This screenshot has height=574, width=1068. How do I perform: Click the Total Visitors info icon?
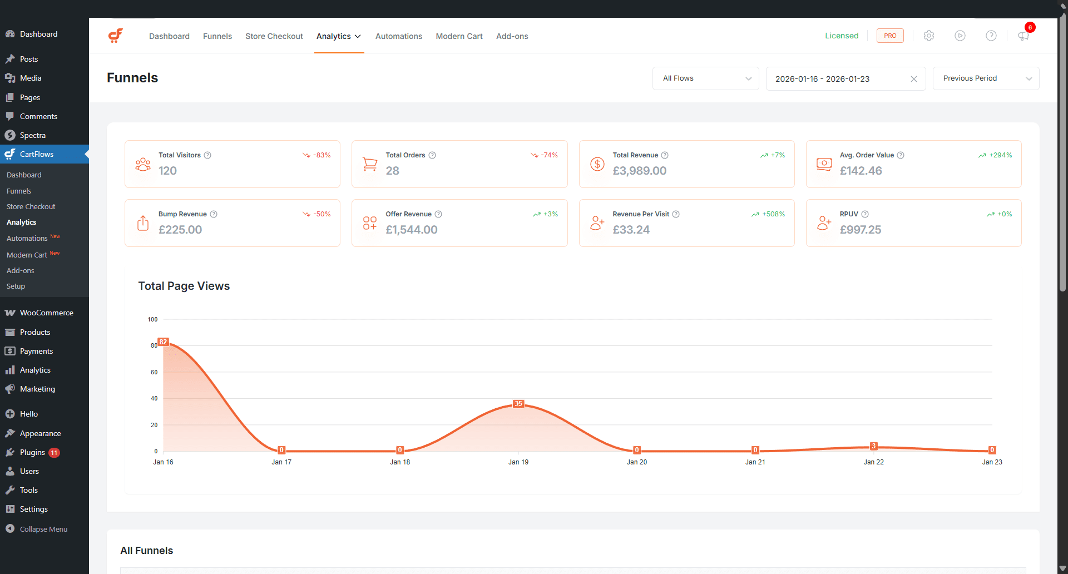[x=207, y=155]
